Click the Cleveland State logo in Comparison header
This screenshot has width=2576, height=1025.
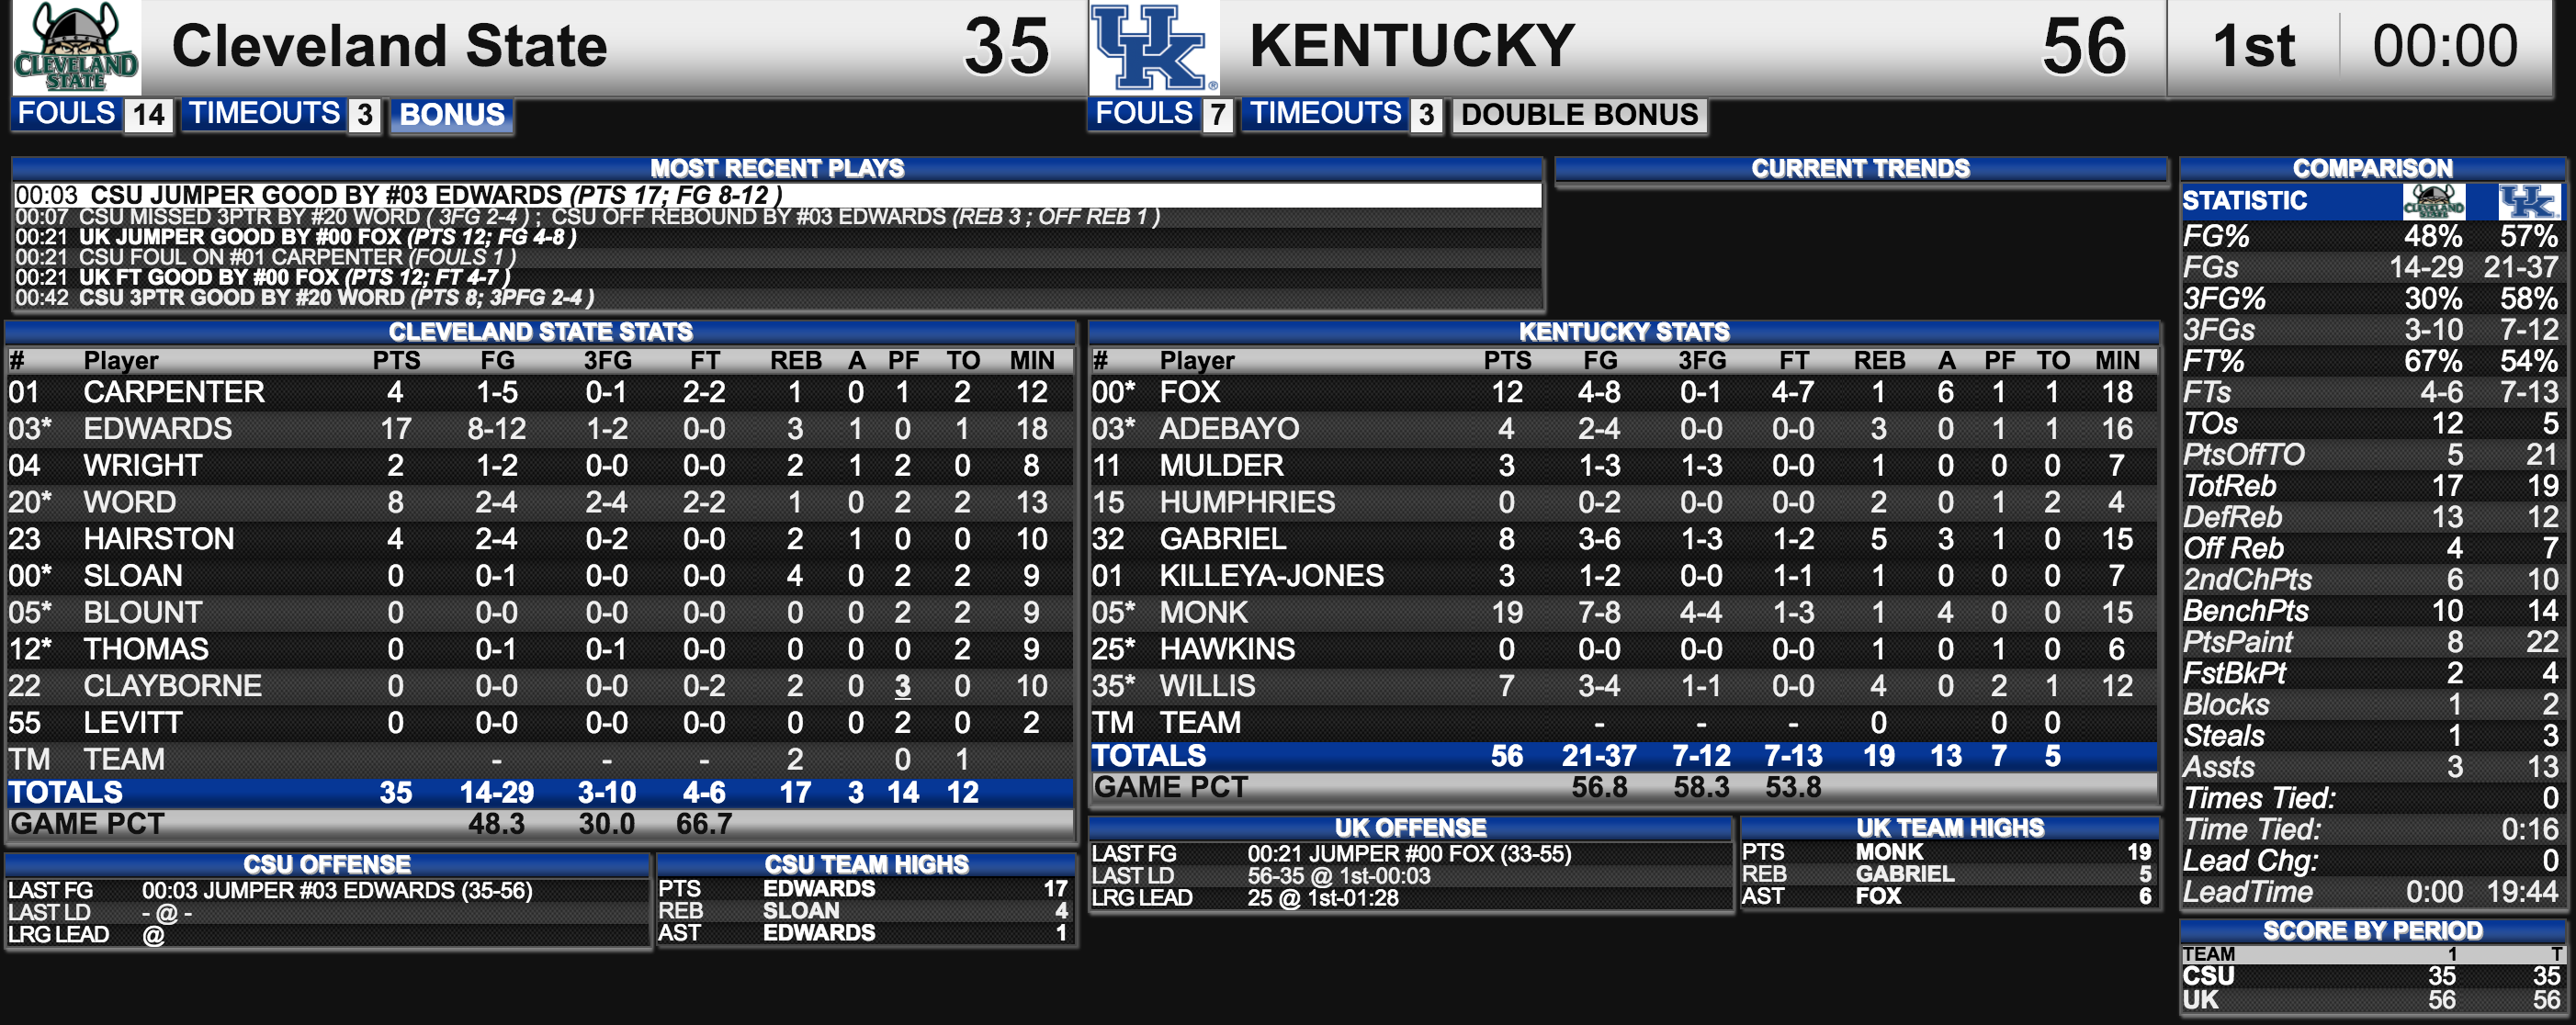(2433, 201)
